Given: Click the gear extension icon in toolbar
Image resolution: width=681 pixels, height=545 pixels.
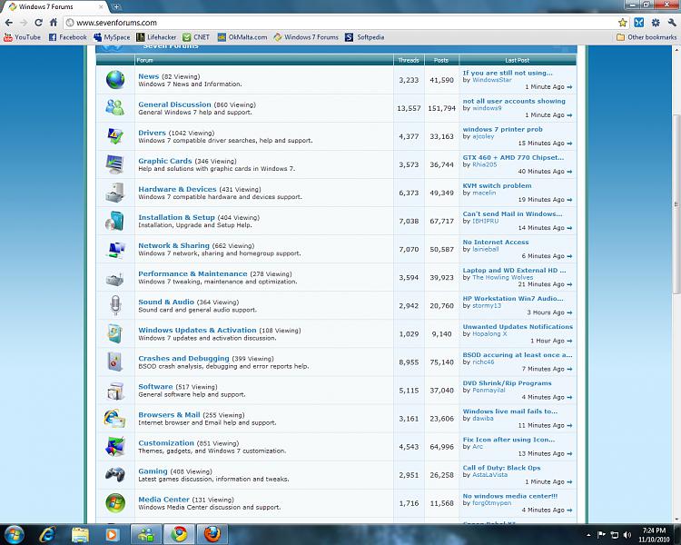Looking at the screenshot, I should tap(656, 23).
